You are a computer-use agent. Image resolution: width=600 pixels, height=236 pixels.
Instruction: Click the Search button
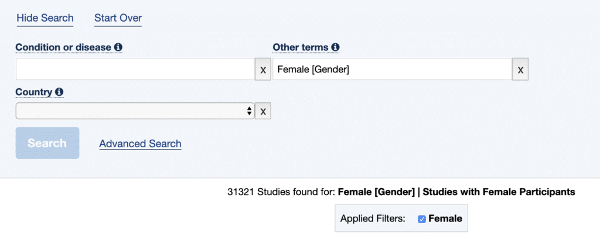click(x=47, y=143)
